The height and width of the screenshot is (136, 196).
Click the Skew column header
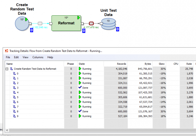tap(161, 64)
